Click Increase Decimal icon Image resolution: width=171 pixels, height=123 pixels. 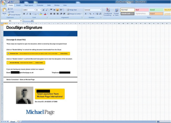pos(97,14)
